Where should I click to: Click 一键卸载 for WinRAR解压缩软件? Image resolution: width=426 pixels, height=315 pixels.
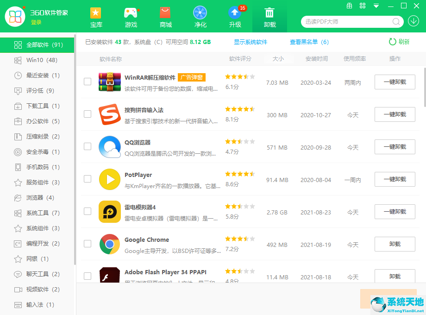pos(395,82)
